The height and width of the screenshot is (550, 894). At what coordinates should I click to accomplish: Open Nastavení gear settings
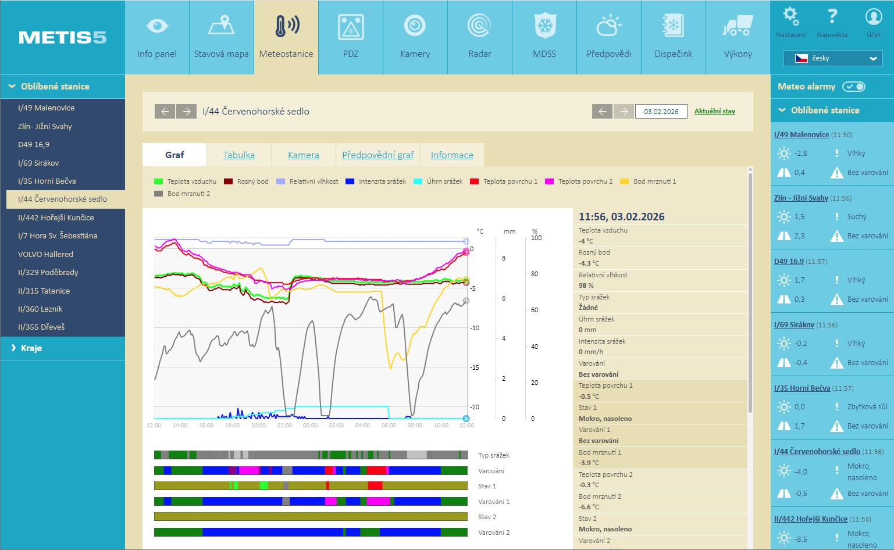pyautogui.click(x=790, y=16)
